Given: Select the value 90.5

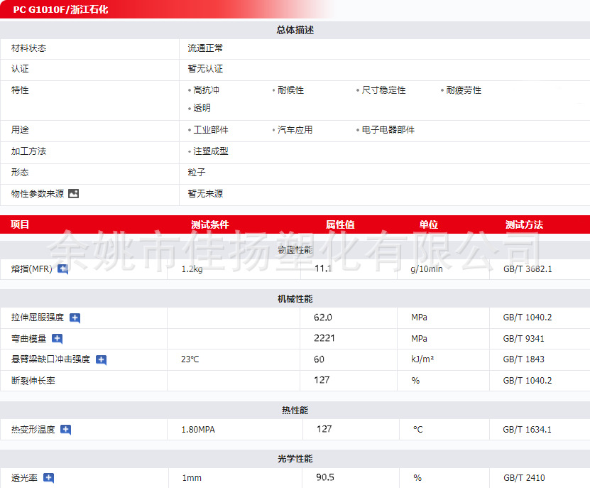Looking at the screenshot, I should point(325,477).
